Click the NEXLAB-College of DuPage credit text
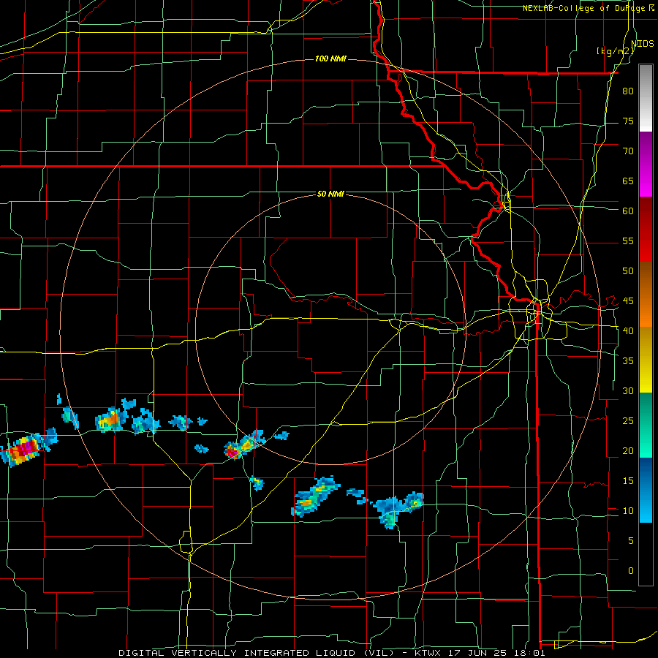 (589, 8)
